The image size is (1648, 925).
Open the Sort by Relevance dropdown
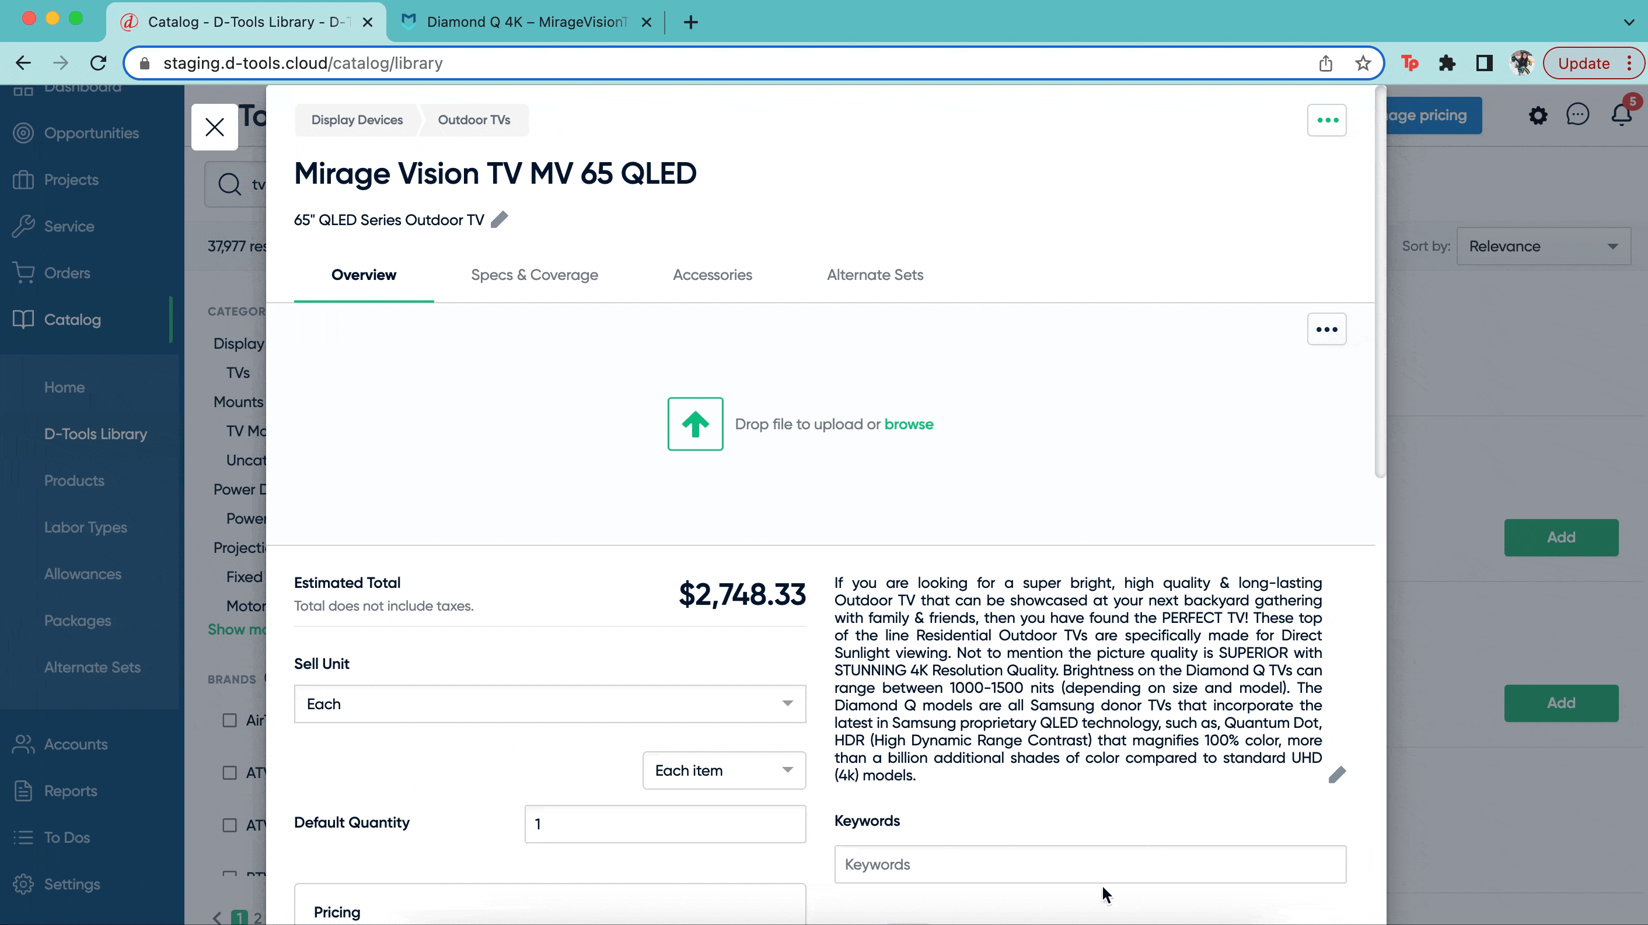click(x=1543, y=246)
